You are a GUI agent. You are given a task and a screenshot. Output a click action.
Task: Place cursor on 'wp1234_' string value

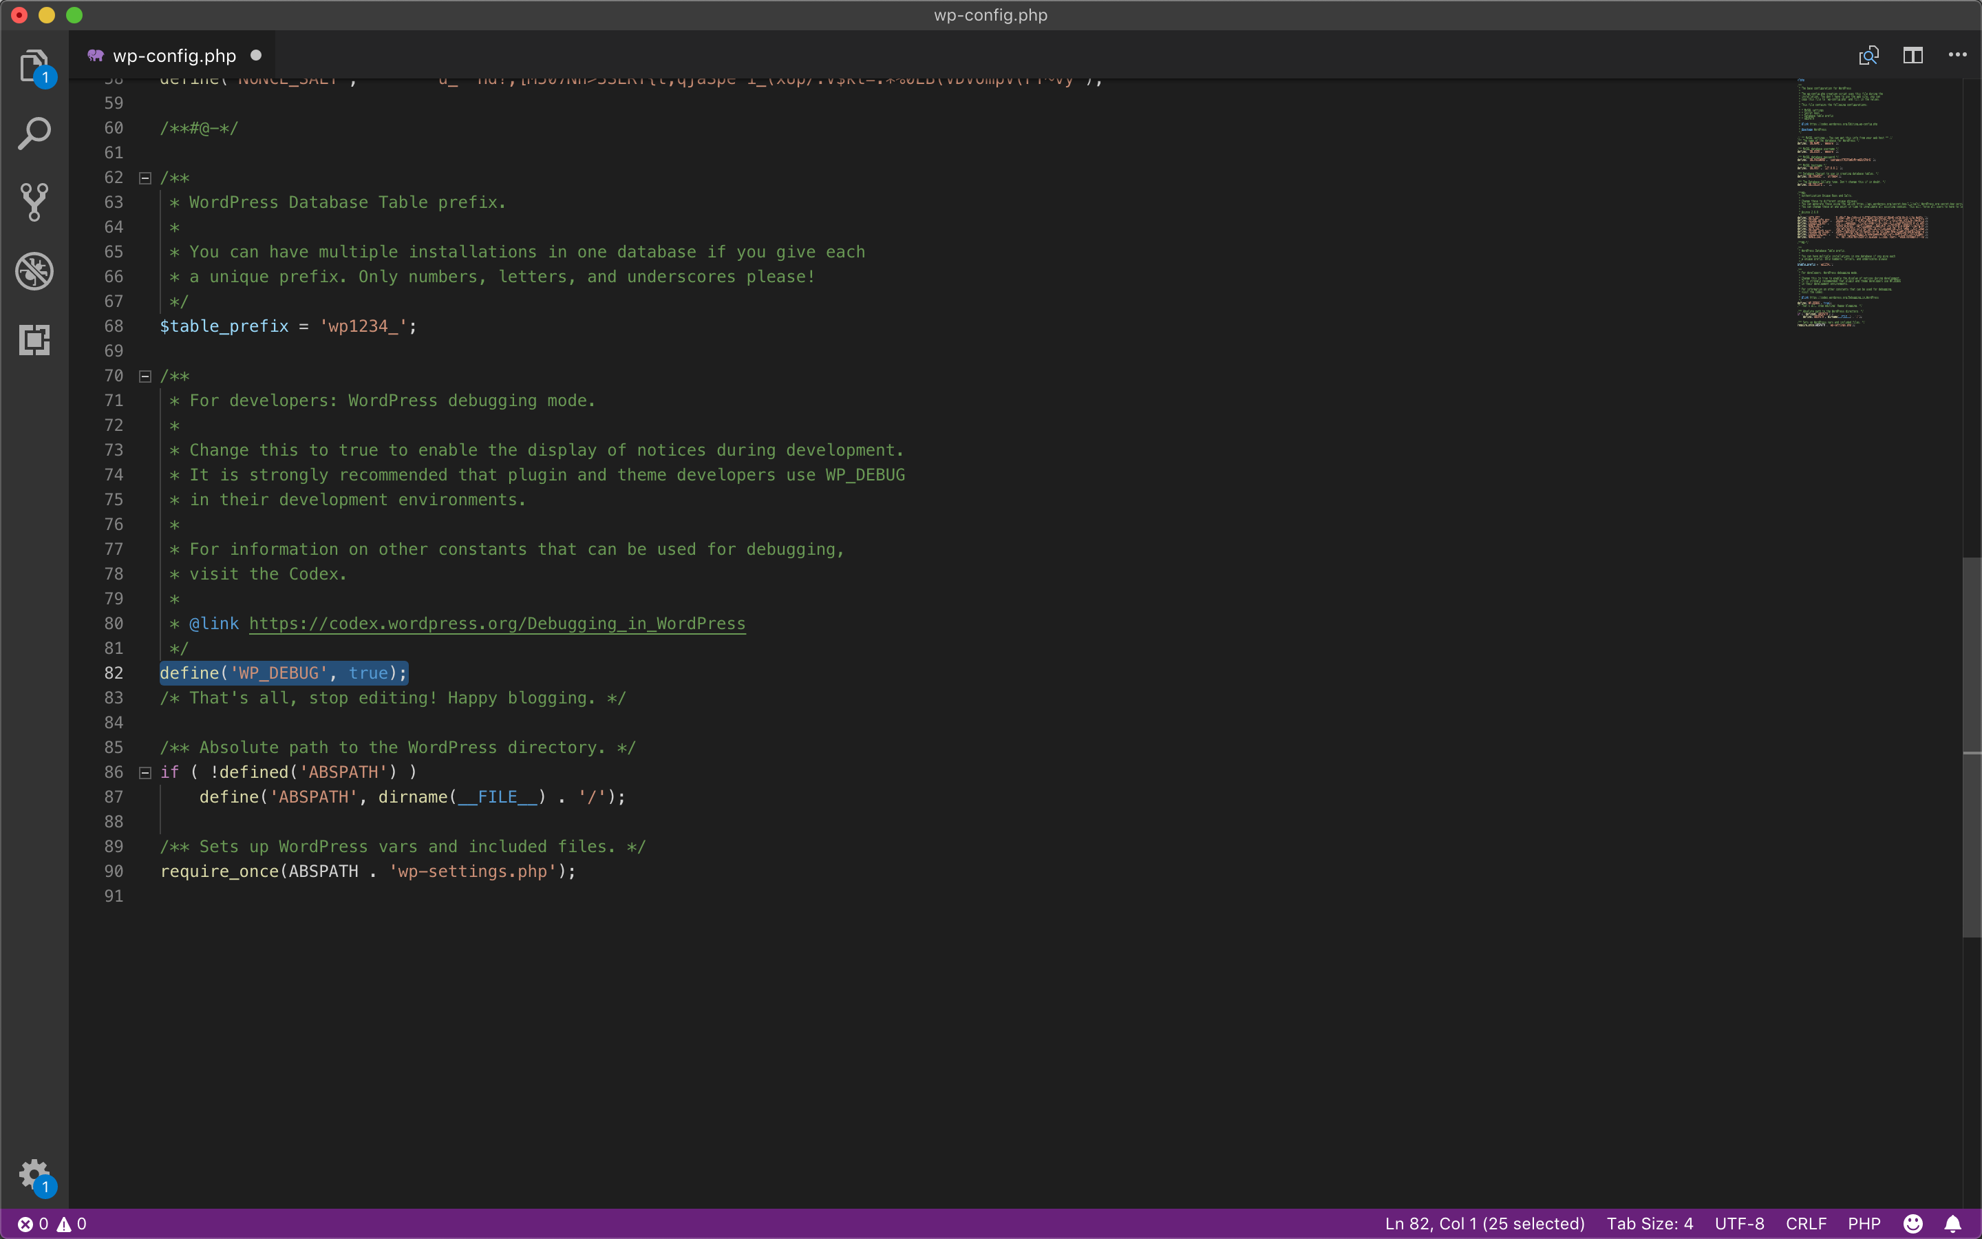tap(363, 326)
